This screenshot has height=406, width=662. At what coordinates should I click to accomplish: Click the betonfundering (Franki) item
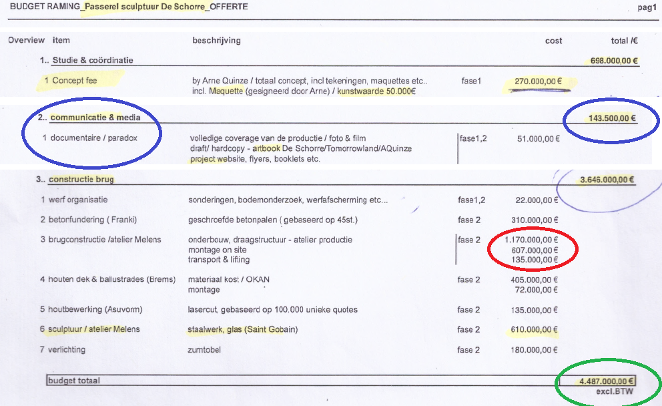click(x=91, y=220)
